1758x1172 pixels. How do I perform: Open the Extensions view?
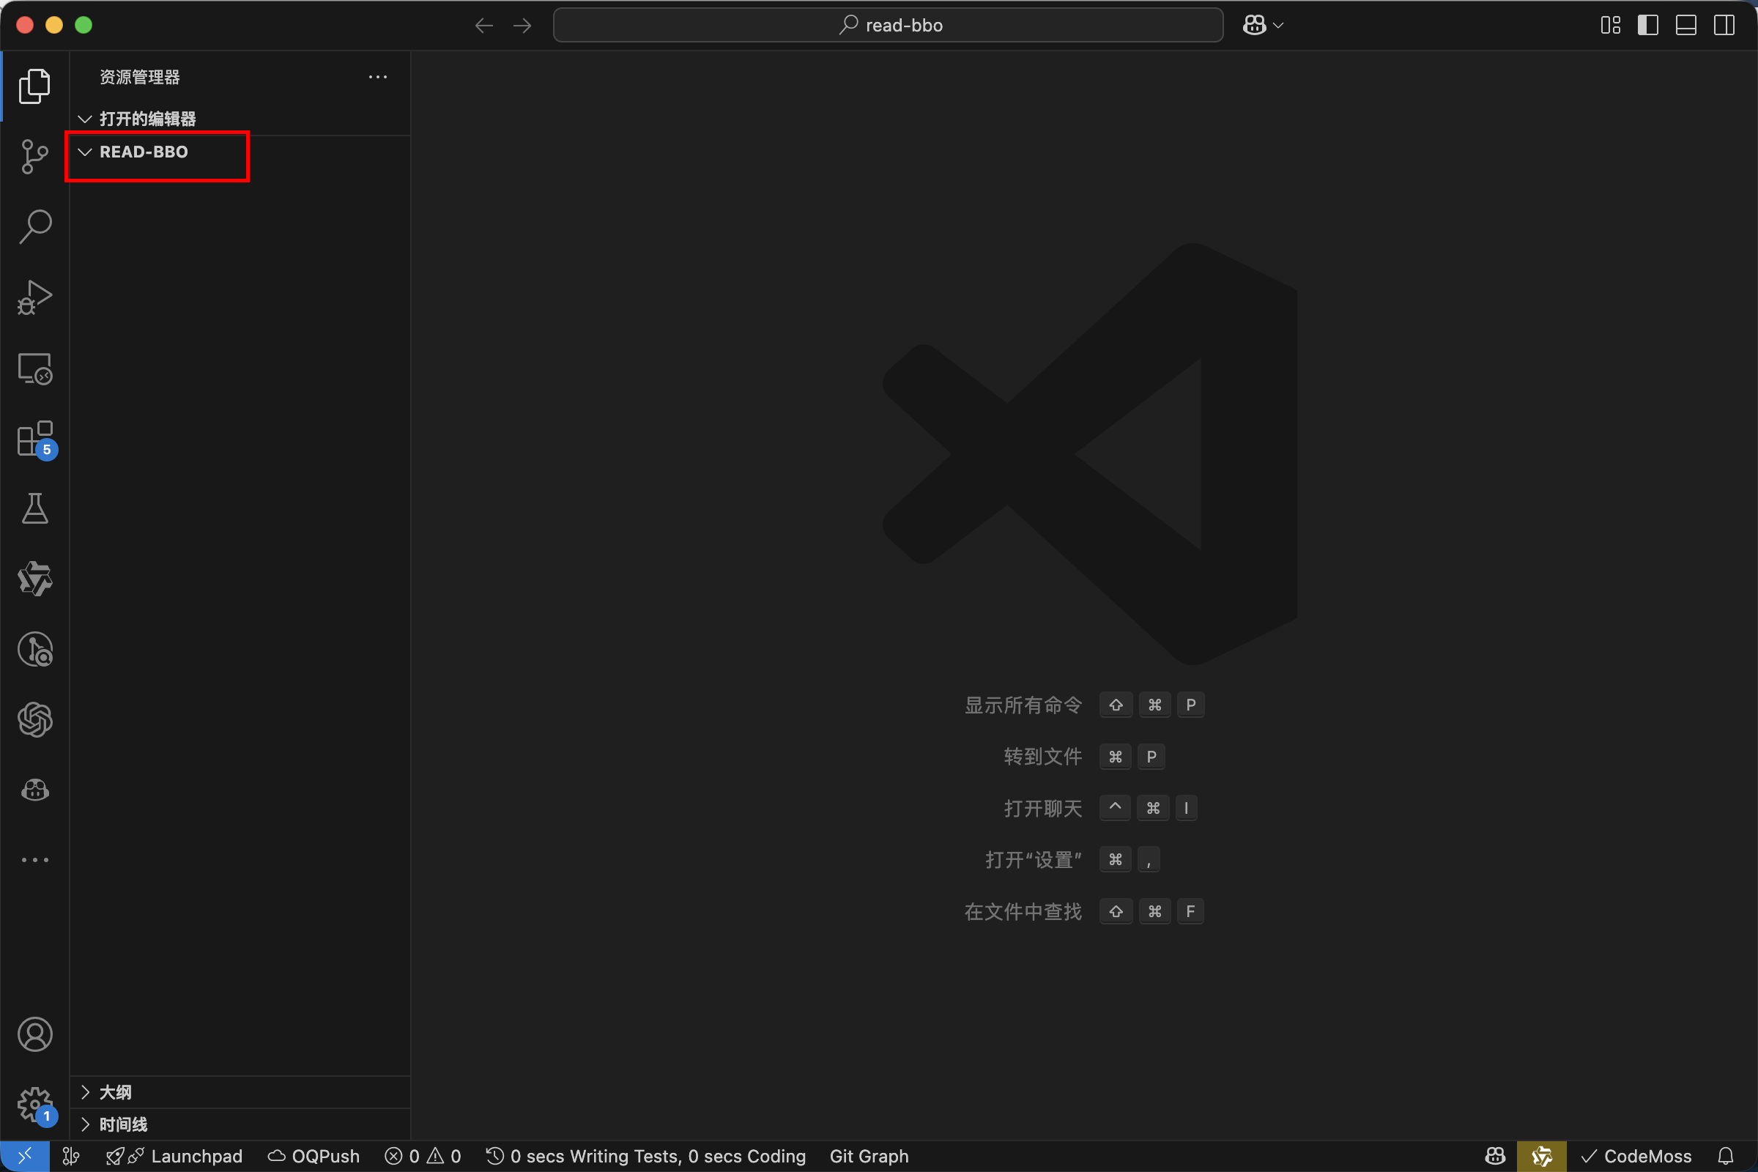[34, 439]
